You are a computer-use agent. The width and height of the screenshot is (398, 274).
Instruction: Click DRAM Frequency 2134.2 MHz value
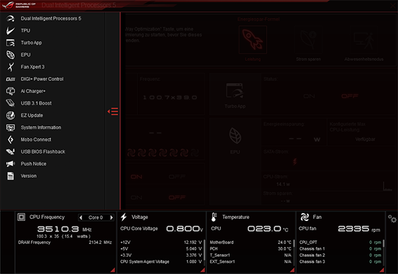pos(100,242)
